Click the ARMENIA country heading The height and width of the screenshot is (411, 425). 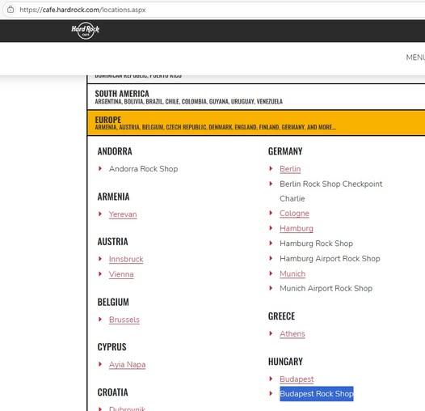point(113,197)
